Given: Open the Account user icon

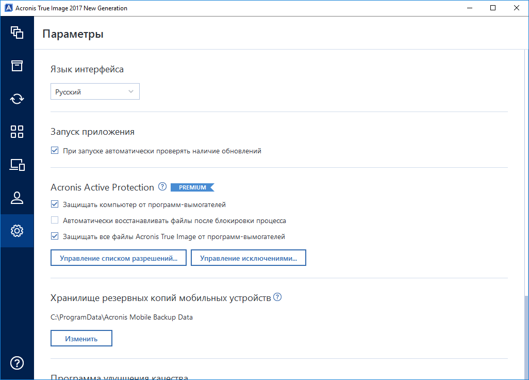Looking at the screenshot, I should 17,198.
